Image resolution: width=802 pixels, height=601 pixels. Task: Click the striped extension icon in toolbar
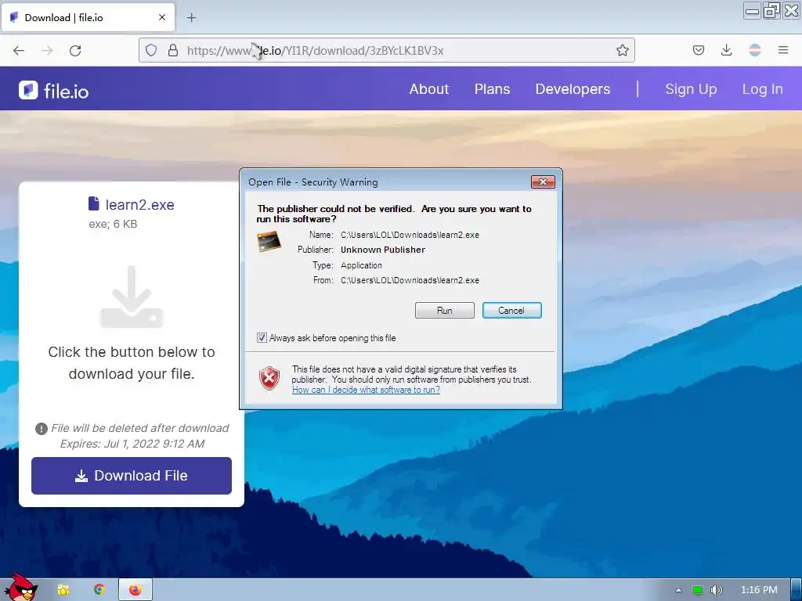(x=754, y=50)
